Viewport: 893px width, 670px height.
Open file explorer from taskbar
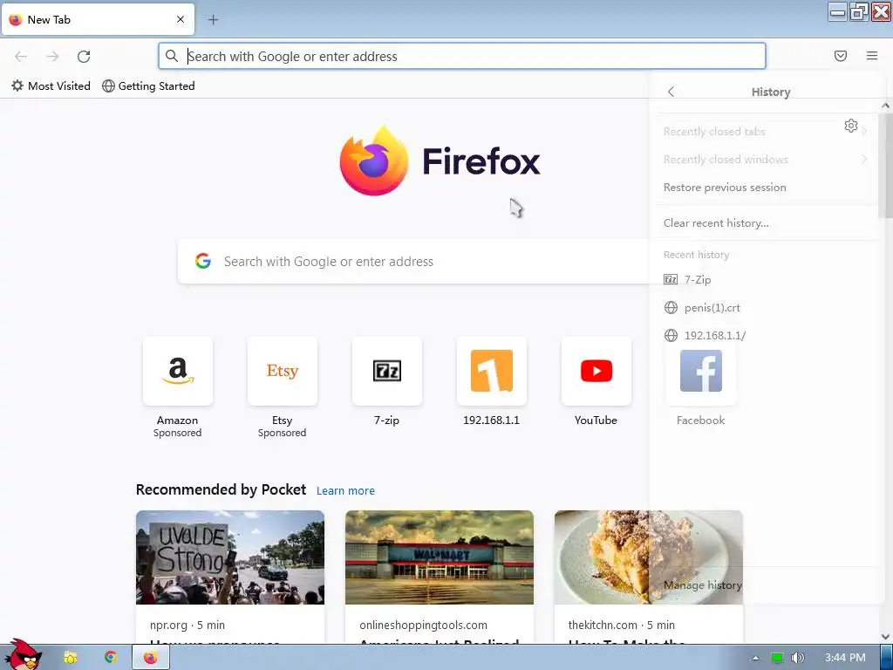click(71, 658)
